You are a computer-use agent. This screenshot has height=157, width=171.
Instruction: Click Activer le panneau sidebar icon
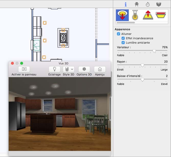point(24,69)
